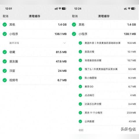Tap the cellular signal icon in left screen
139x139 pixels.
[56, 9]
